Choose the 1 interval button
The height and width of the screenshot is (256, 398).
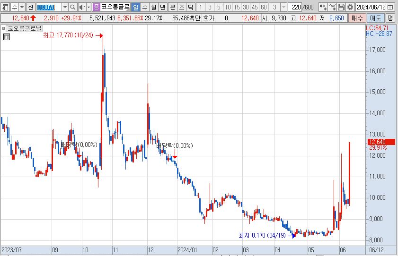[x=201, y=7]
